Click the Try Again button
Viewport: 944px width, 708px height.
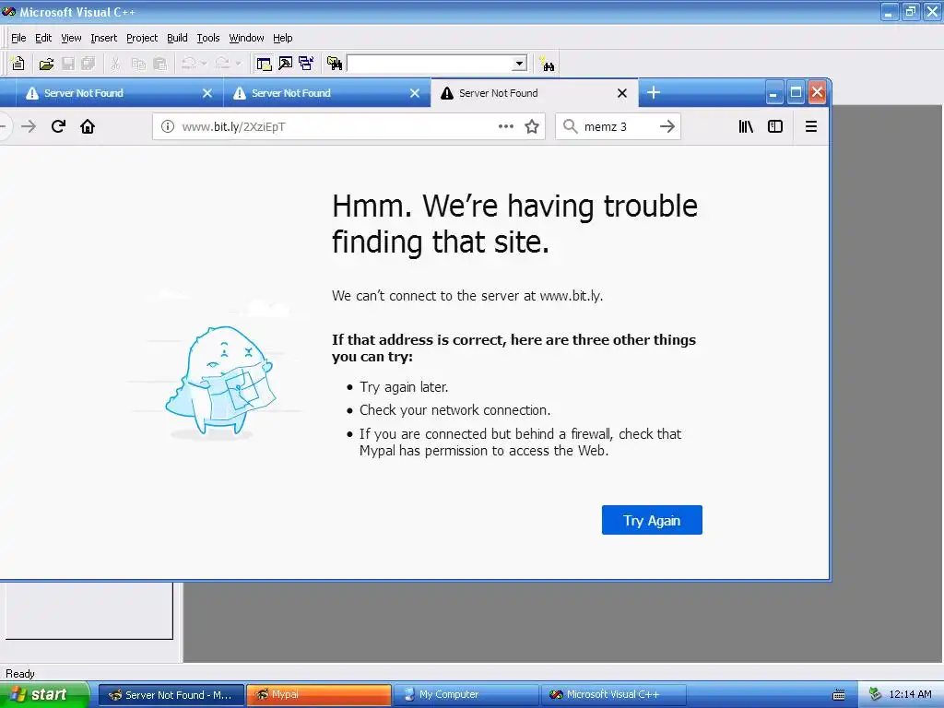pyautogui.click(x=652, y=520)
